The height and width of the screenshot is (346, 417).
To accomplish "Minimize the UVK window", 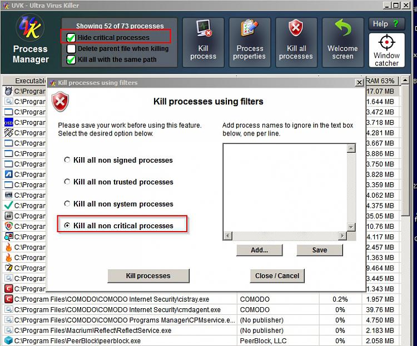I will [387, 5].
